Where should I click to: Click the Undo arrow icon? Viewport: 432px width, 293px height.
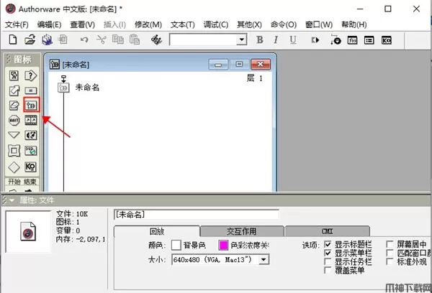[x=84, y=39]
